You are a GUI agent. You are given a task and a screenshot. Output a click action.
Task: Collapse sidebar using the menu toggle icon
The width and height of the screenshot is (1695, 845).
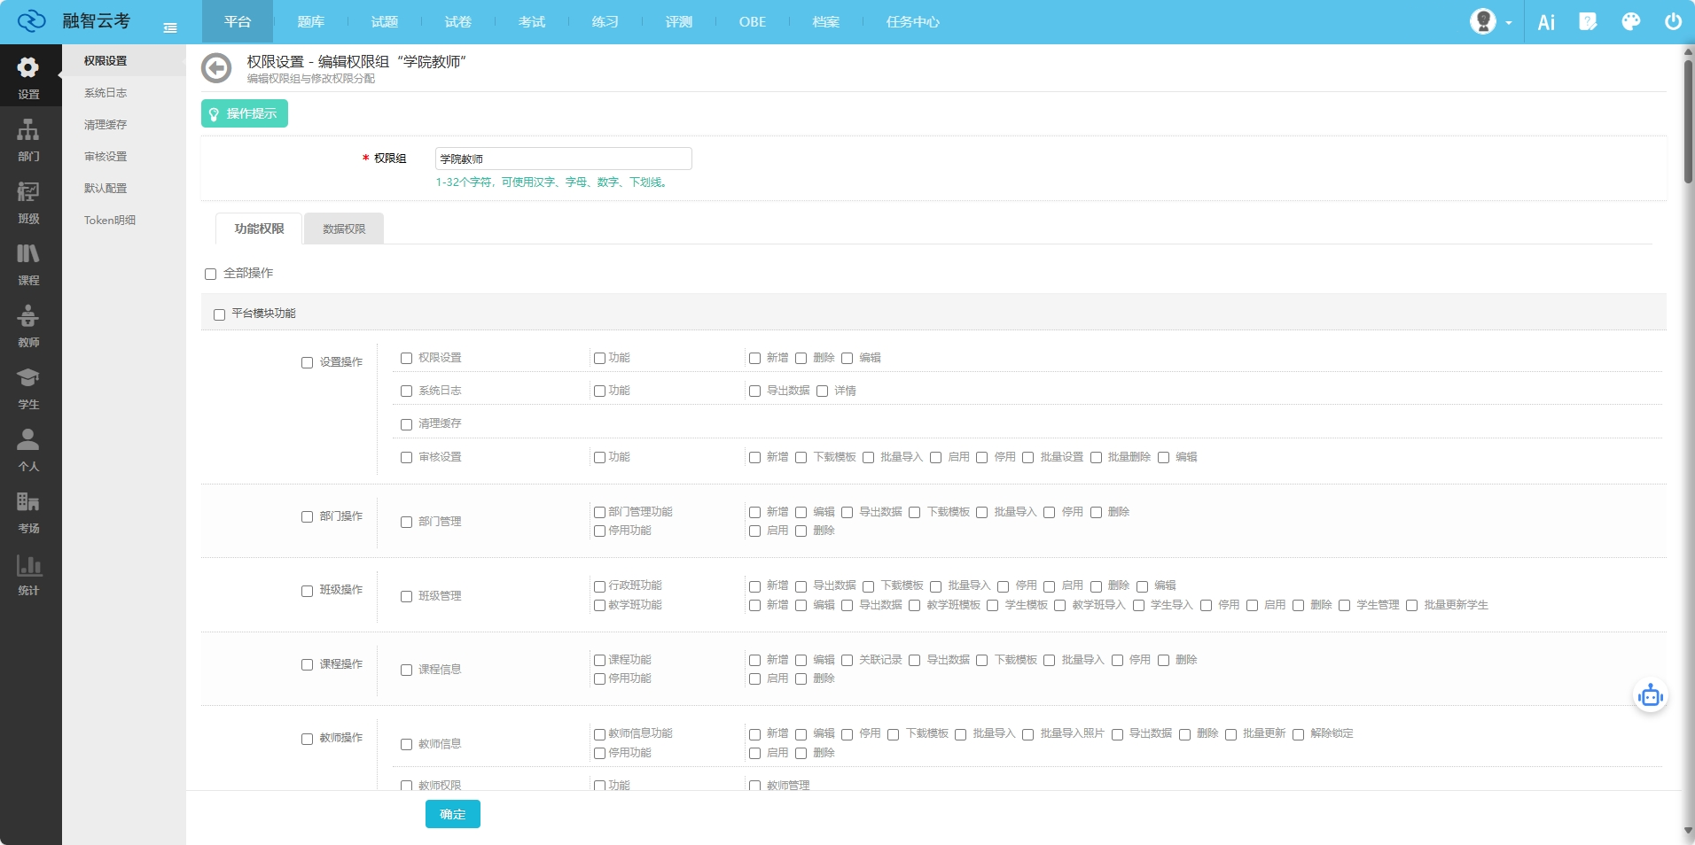click(x=170, y=28)
